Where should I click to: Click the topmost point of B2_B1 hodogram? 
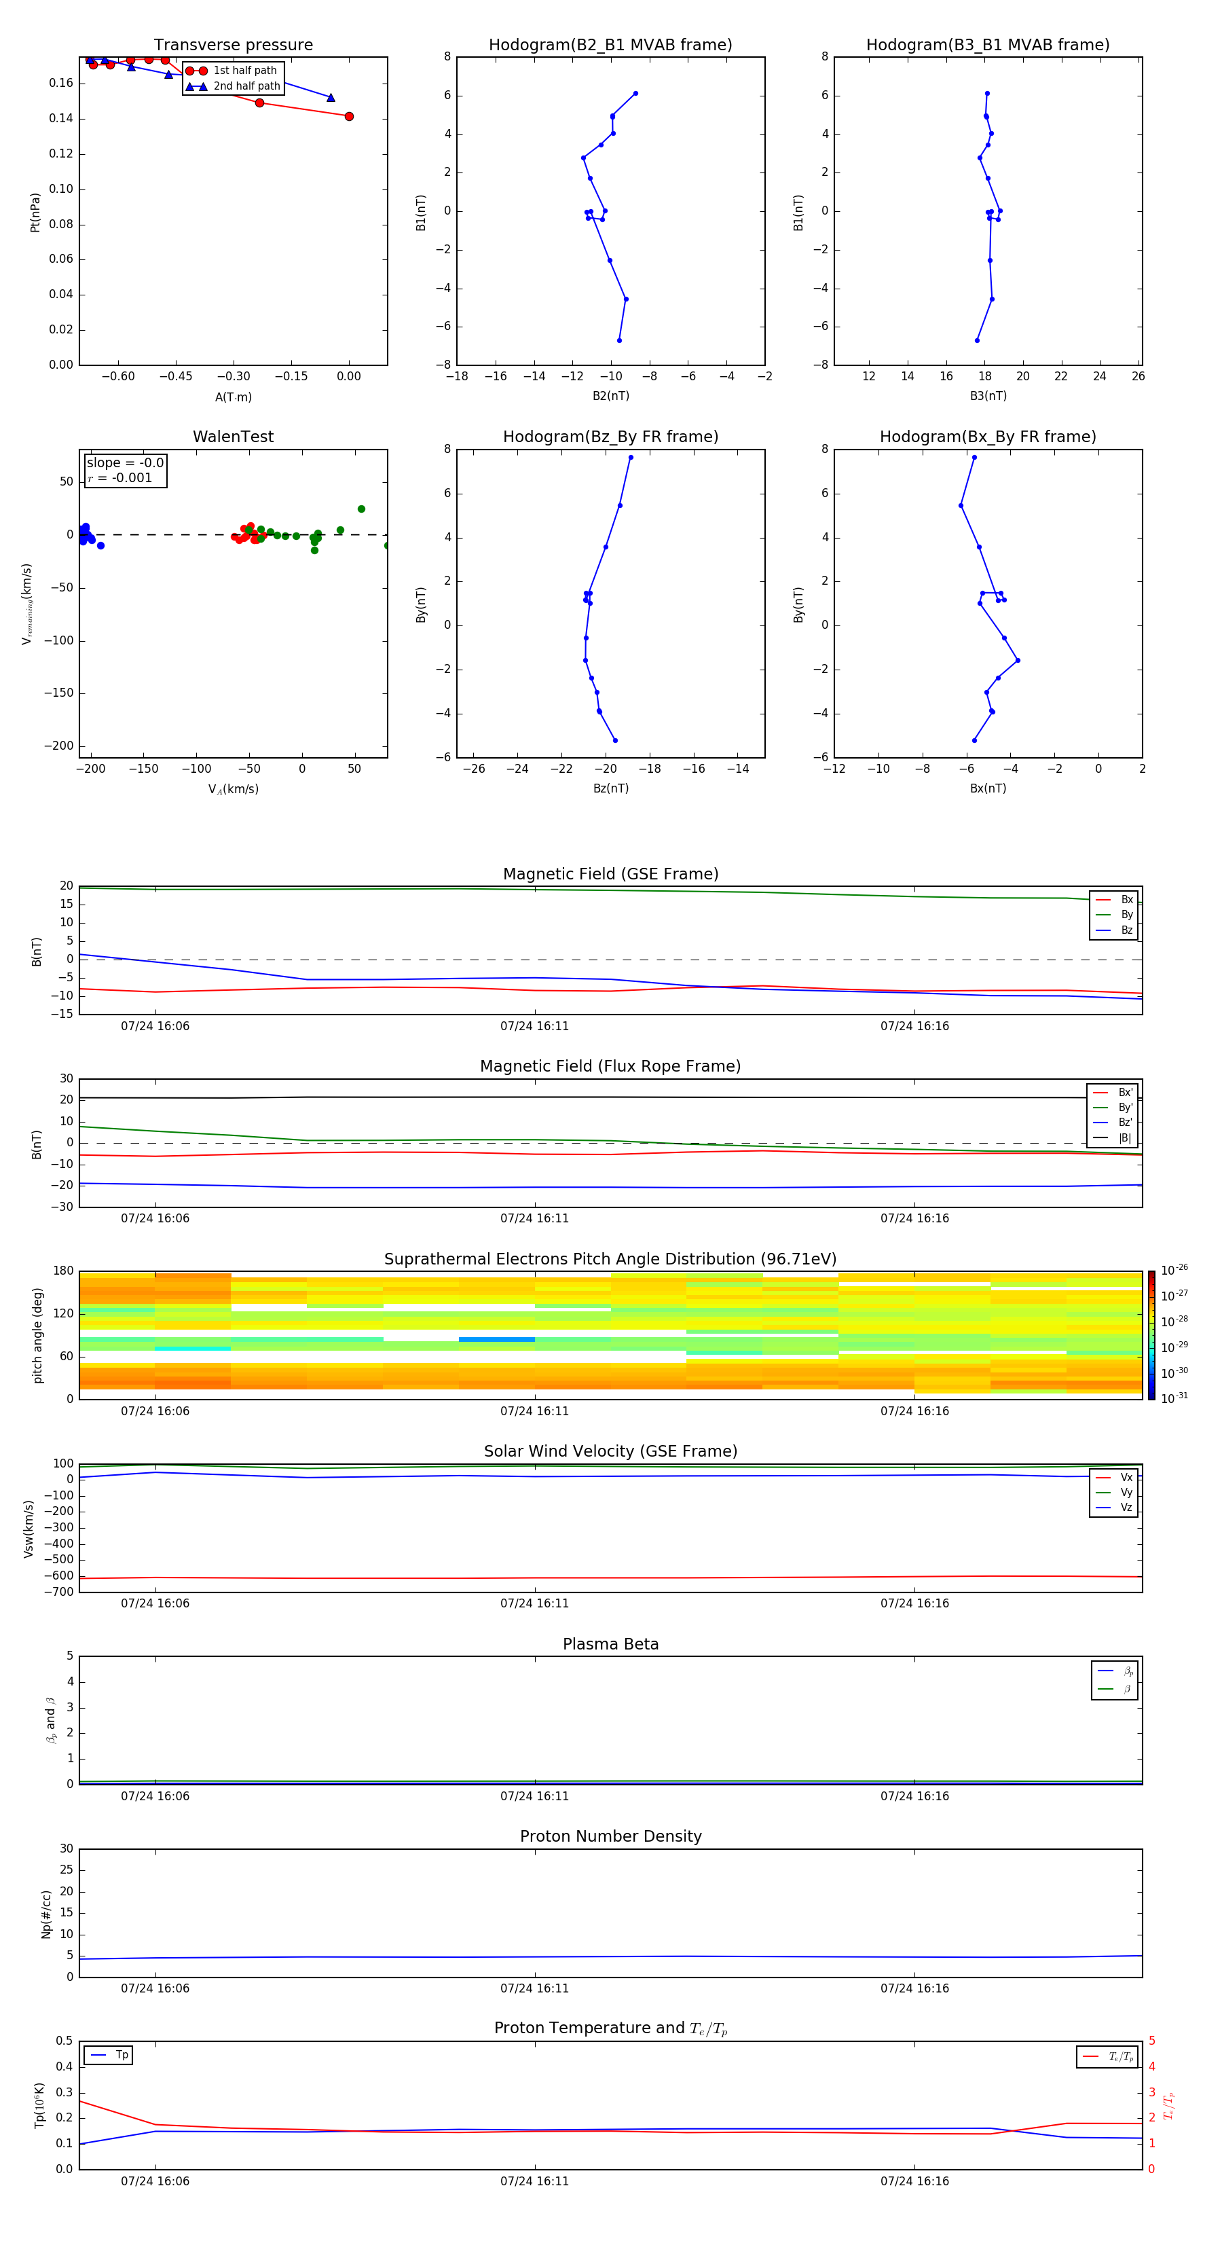(636, 93)
